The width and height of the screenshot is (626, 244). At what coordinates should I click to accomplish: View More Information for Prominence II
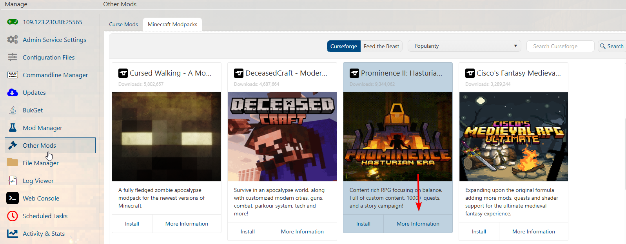418,224
